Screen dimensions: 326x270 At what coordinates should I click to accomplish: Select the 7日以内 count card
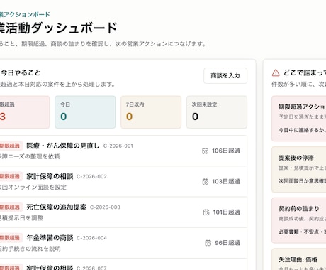click(x=151, y=112)
